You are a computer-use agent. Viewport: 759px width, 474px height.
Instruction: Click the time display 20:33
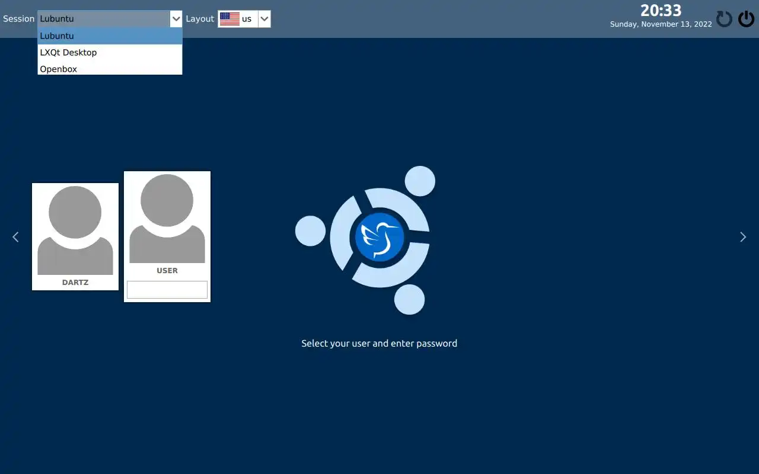click(x=661, y=11)
